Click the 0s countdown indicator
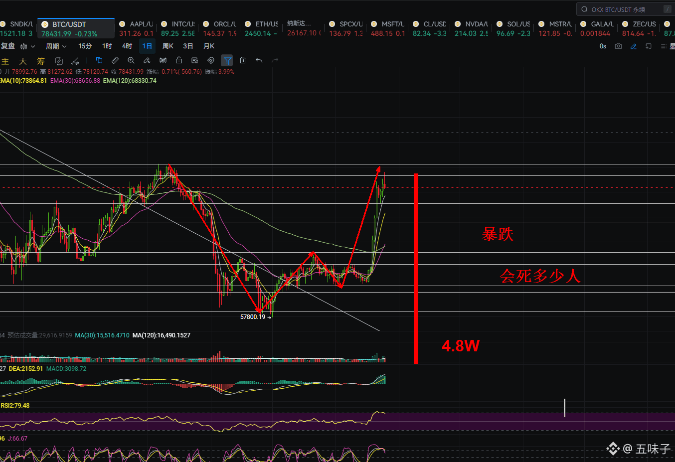Viewport: 675px width, 462px height. click(603, 46)
